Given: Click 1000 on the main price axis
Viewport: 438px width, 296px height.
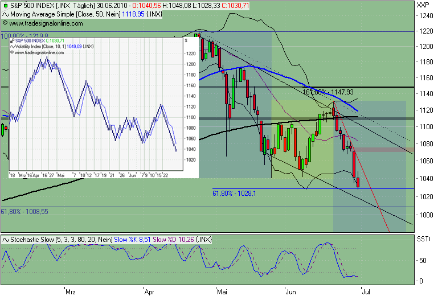Looking at the screenshot, I should pyautogui.click(x=426, y=215).
